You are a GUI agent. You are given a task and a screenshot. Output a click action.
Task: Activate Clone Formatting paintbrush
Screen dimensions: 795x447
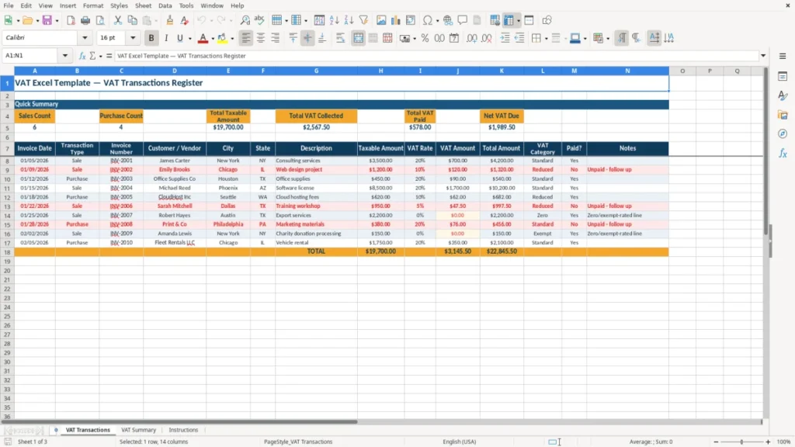coord(169,20)
